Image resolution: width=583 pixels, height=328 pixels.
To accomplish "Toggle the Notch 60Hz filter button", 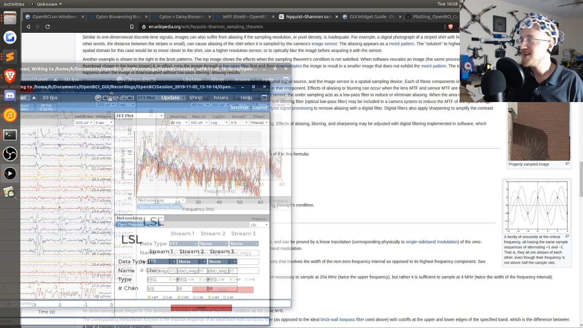I will pos(24,108).
